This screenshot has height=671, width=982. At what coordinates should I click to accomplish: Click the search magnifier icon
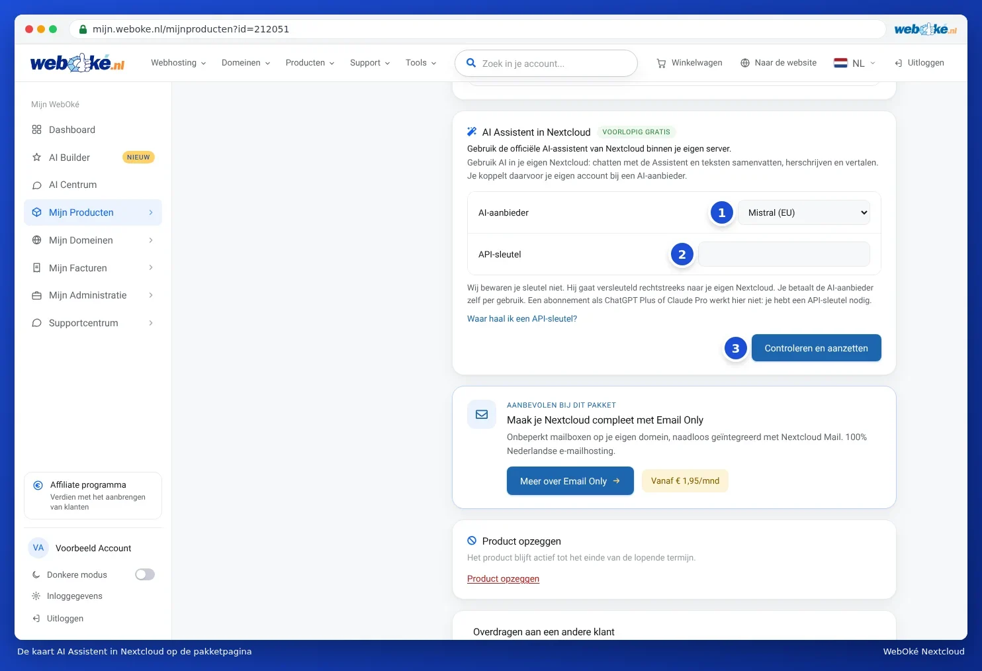[x=471, y=63]
